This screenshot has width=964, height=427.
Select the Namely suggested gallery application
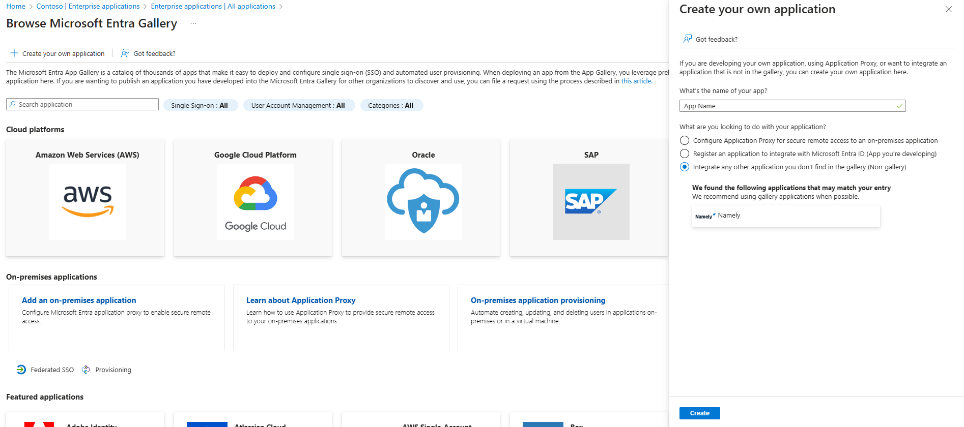[x=786, y=216]
